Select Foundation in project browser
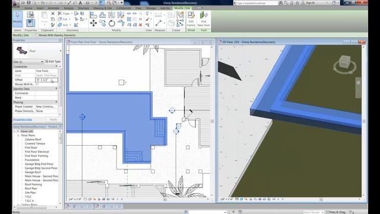 (32, 160)
